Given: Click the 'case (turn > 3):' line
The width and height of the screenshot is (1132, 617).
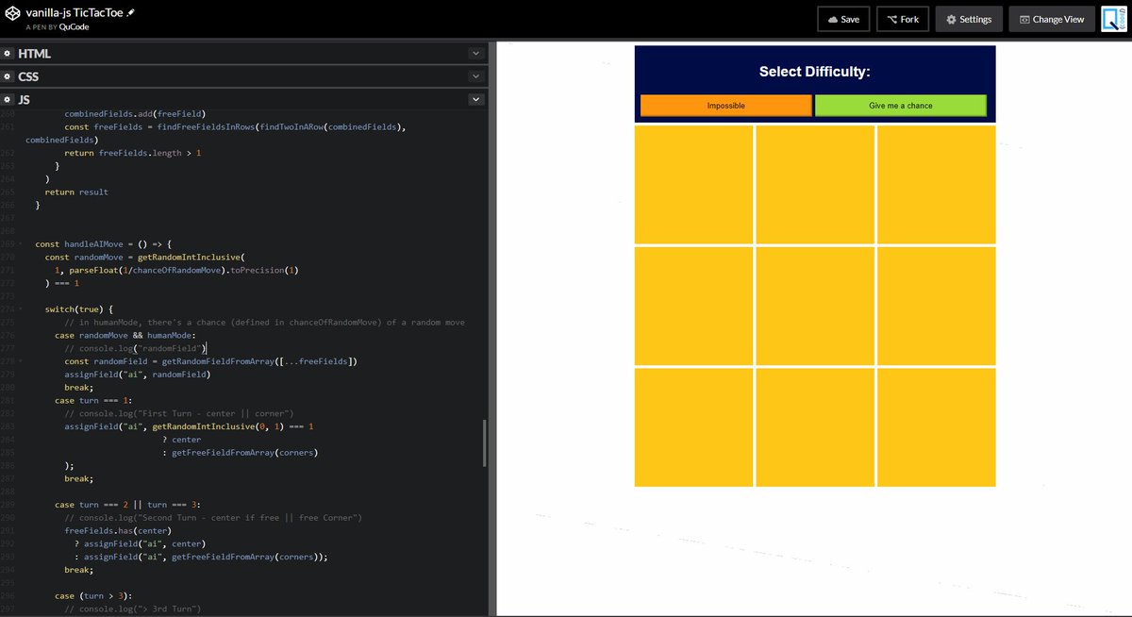Looking at the screenshot, I should click(92, 595).
